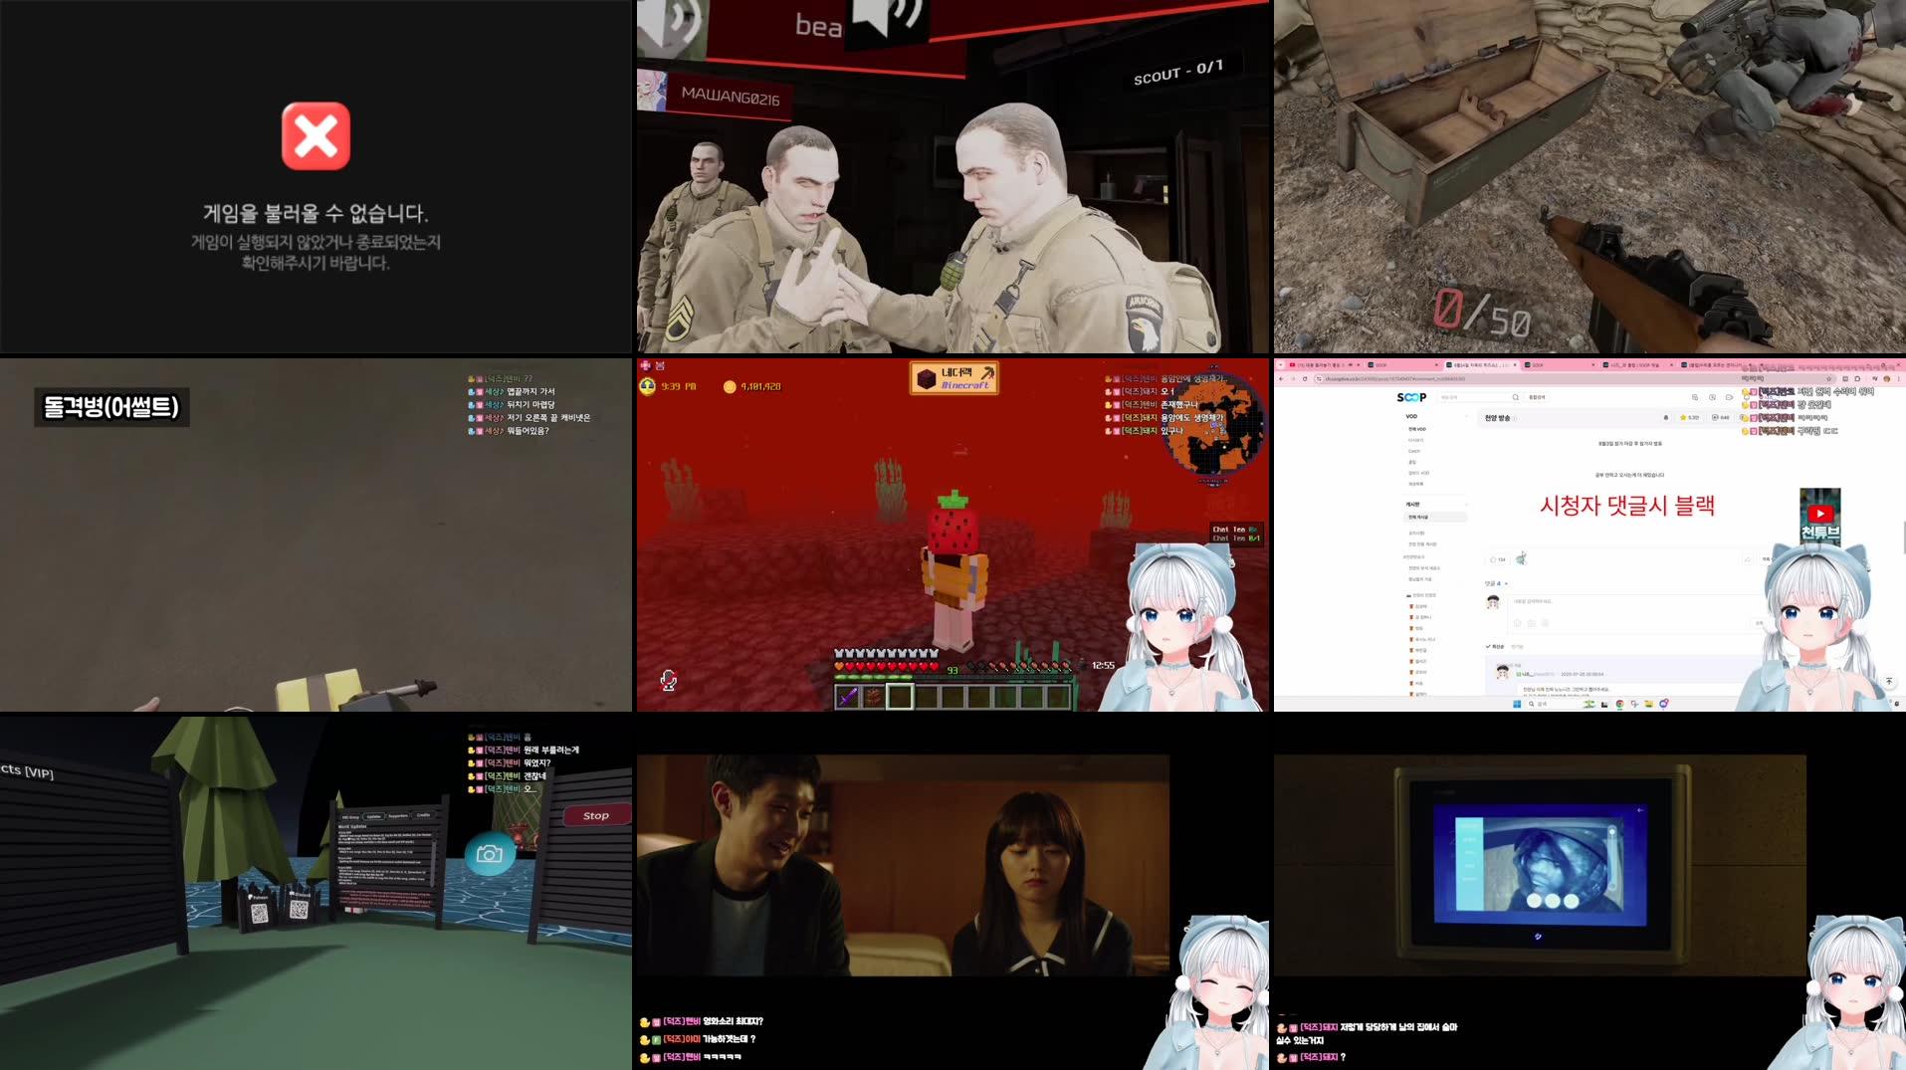Click the 천튜브 YouTube thumbnail
1906x1070 pixels.
1819,516
